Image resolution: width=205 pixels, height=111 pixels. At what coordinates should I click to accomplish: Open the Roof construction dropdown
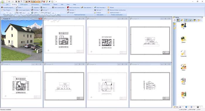coord(74,7)
